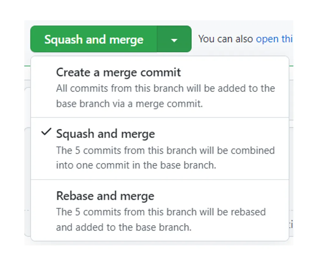Click the 'Rebase and merge' heading label

click(105, 196)
